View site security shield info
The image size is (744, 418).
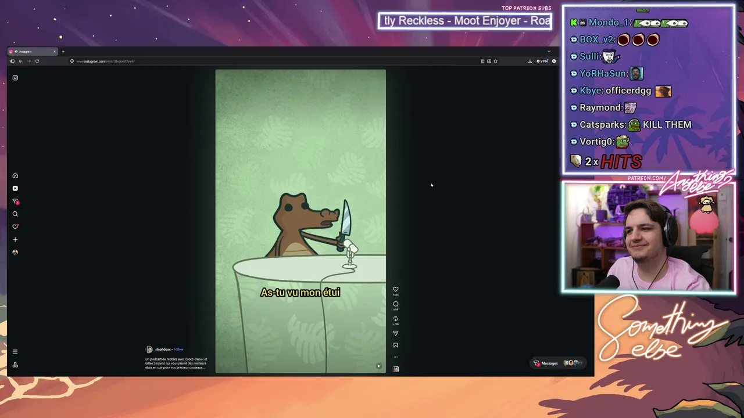[x=72, y=61]
